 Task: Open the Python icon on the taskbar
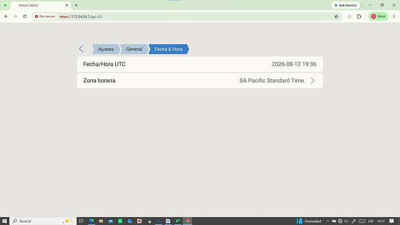[x=149, y=221]
